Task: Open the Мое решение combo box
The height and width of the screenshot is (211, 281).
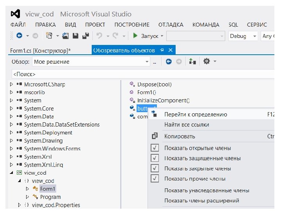Action: 91,62
